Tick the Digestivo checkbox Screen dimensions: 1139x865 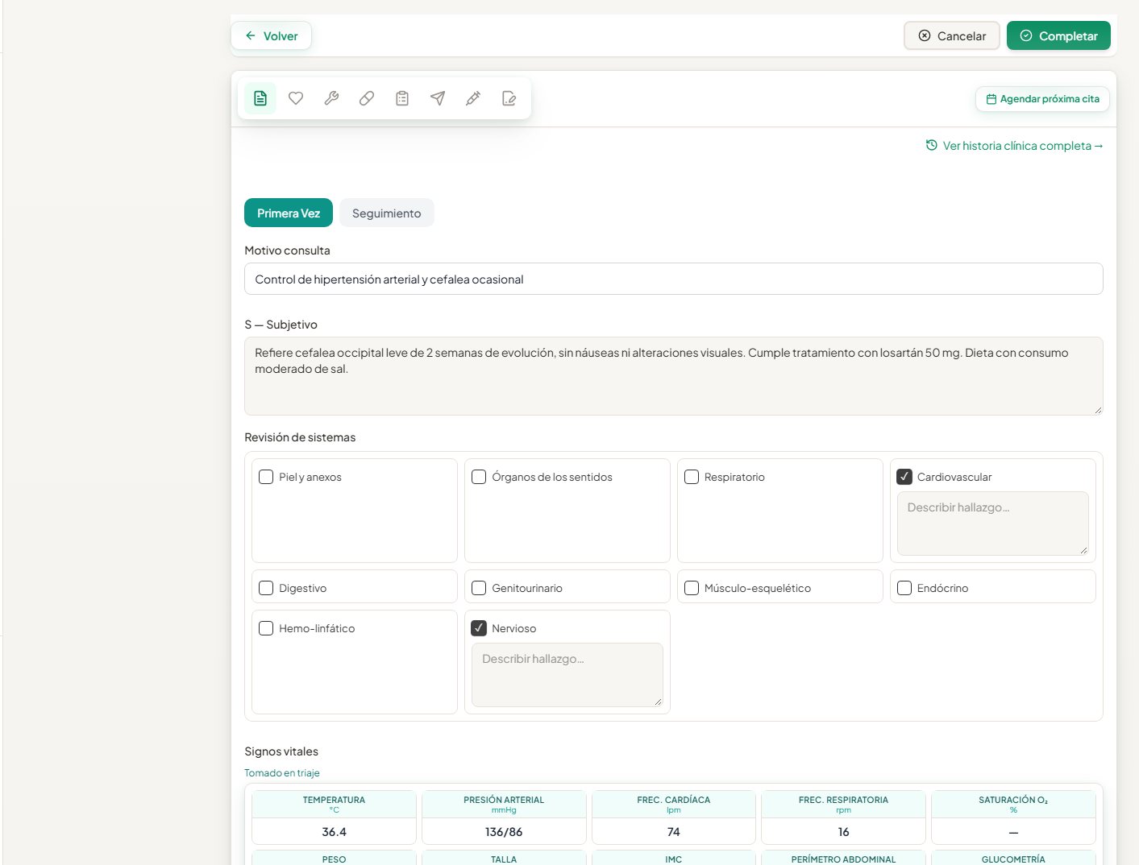pyautogui.click(x=266, y=588)
